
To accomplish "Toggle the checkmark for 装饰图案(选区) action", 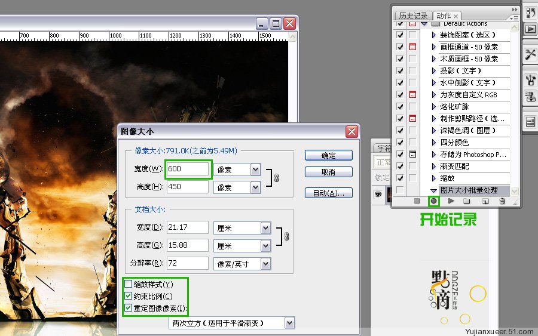I will [x=400, y=35].
